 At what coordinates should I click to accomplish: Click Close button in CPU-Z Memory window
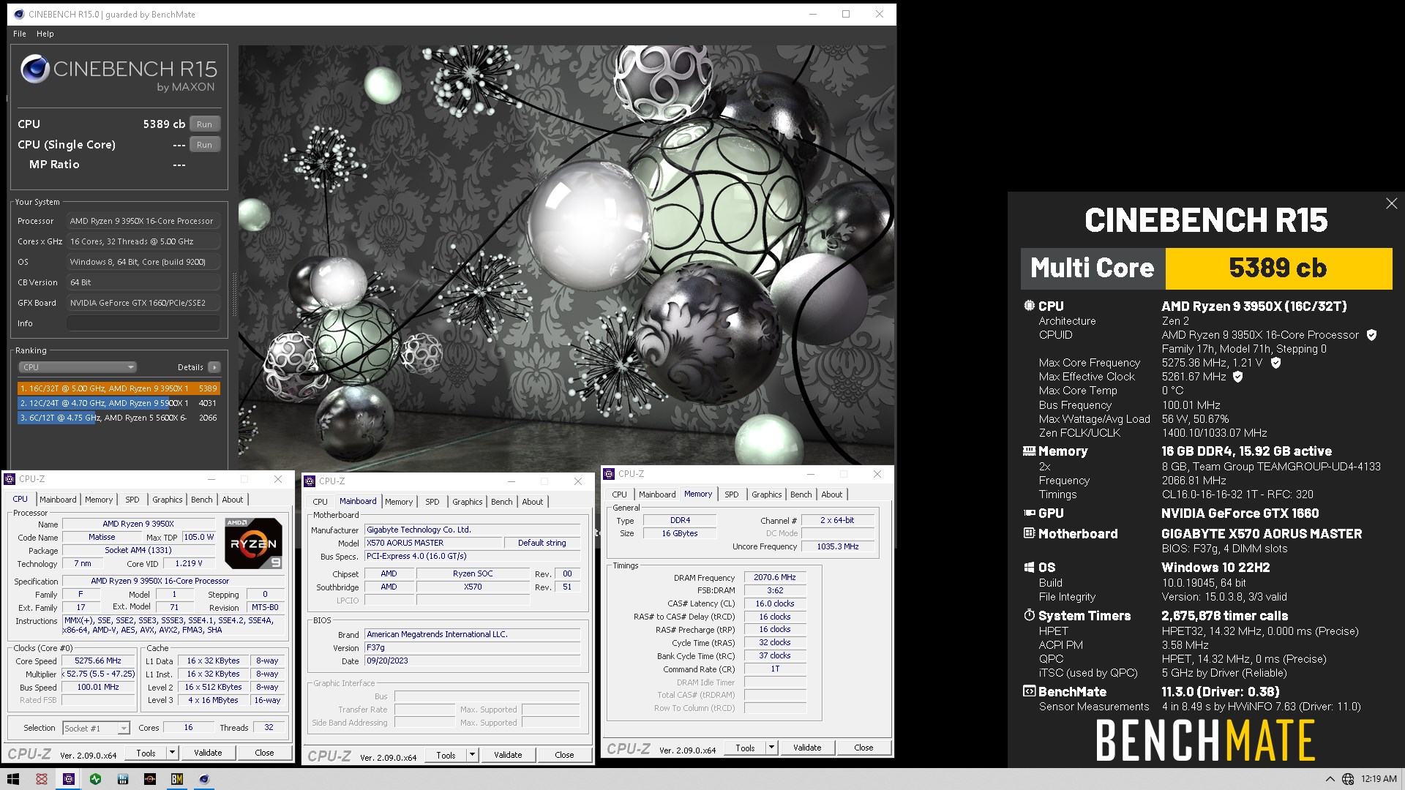point(863,748)
